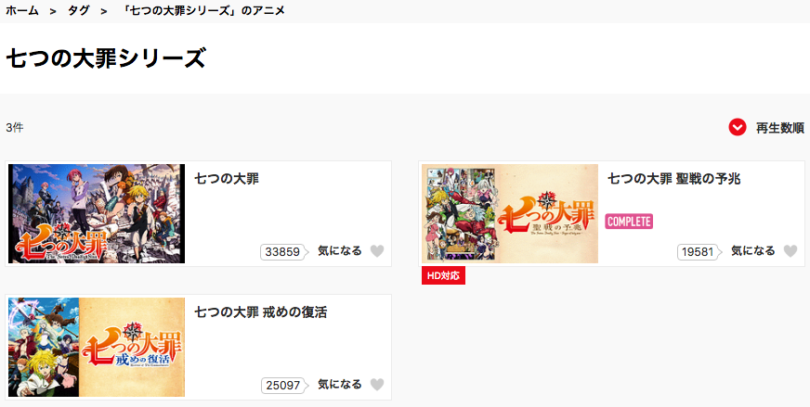Click the 七つの大罪 聖戦の予兆 title
Screen dimensions: 810x407
coord(674,179)
